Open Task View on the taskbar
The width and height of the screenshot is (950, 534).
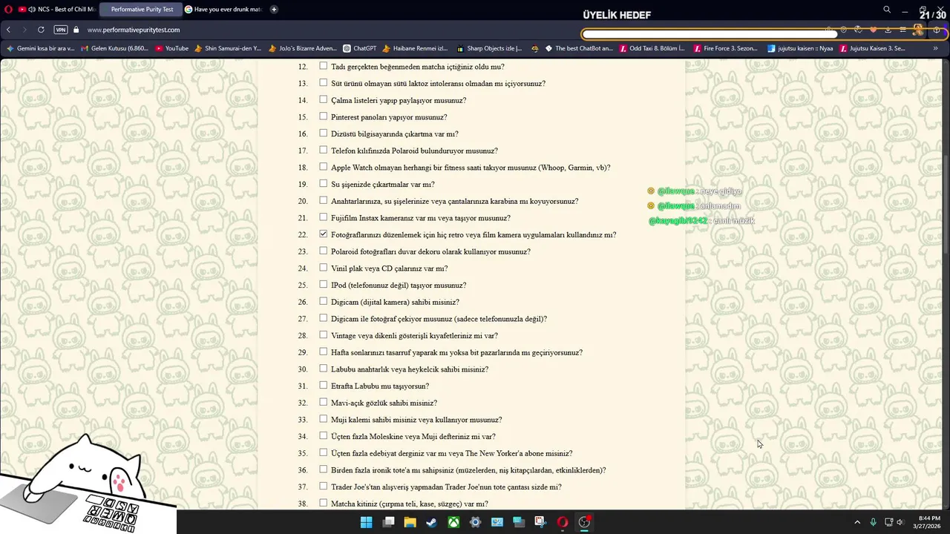pos(388,522)
